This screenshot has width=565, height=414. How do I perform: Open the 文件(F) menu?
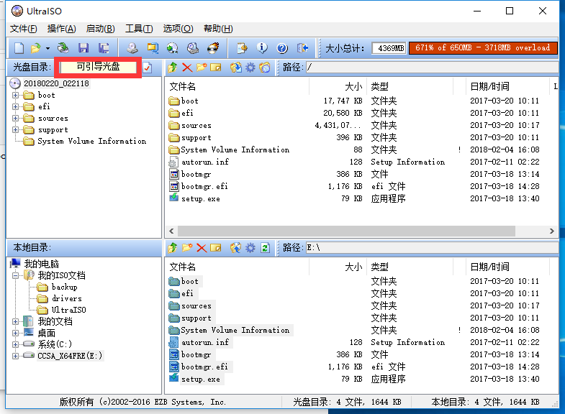coord(24,29)
